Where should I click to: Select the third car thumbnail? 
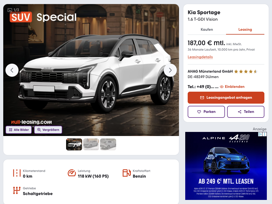click(x=108, y=144)
